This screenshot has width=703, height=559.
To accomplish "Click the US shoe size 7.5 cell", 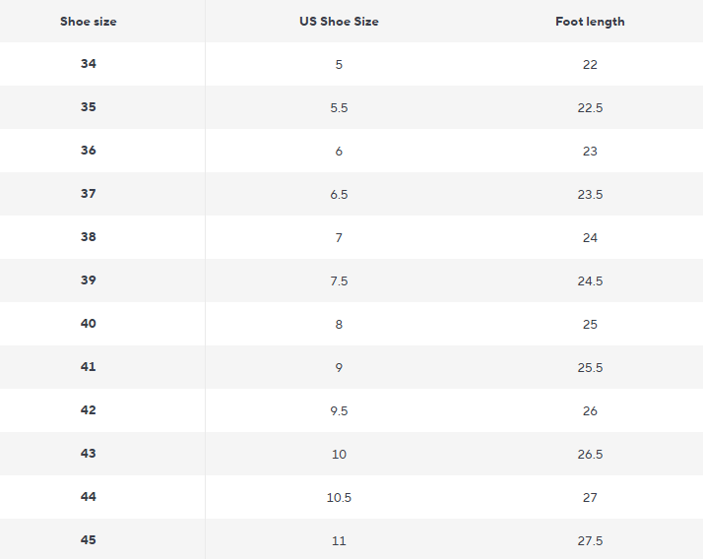I will [x=339, y=281].
